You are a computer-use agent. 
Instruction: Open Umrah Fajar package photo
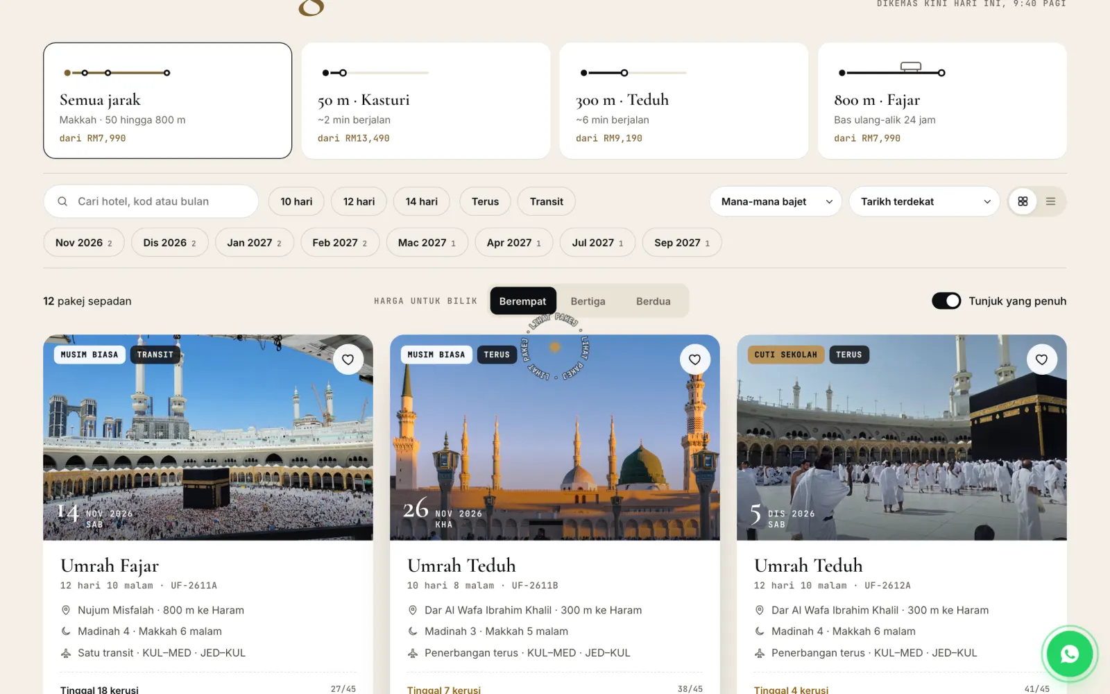(x=208, y=437)
